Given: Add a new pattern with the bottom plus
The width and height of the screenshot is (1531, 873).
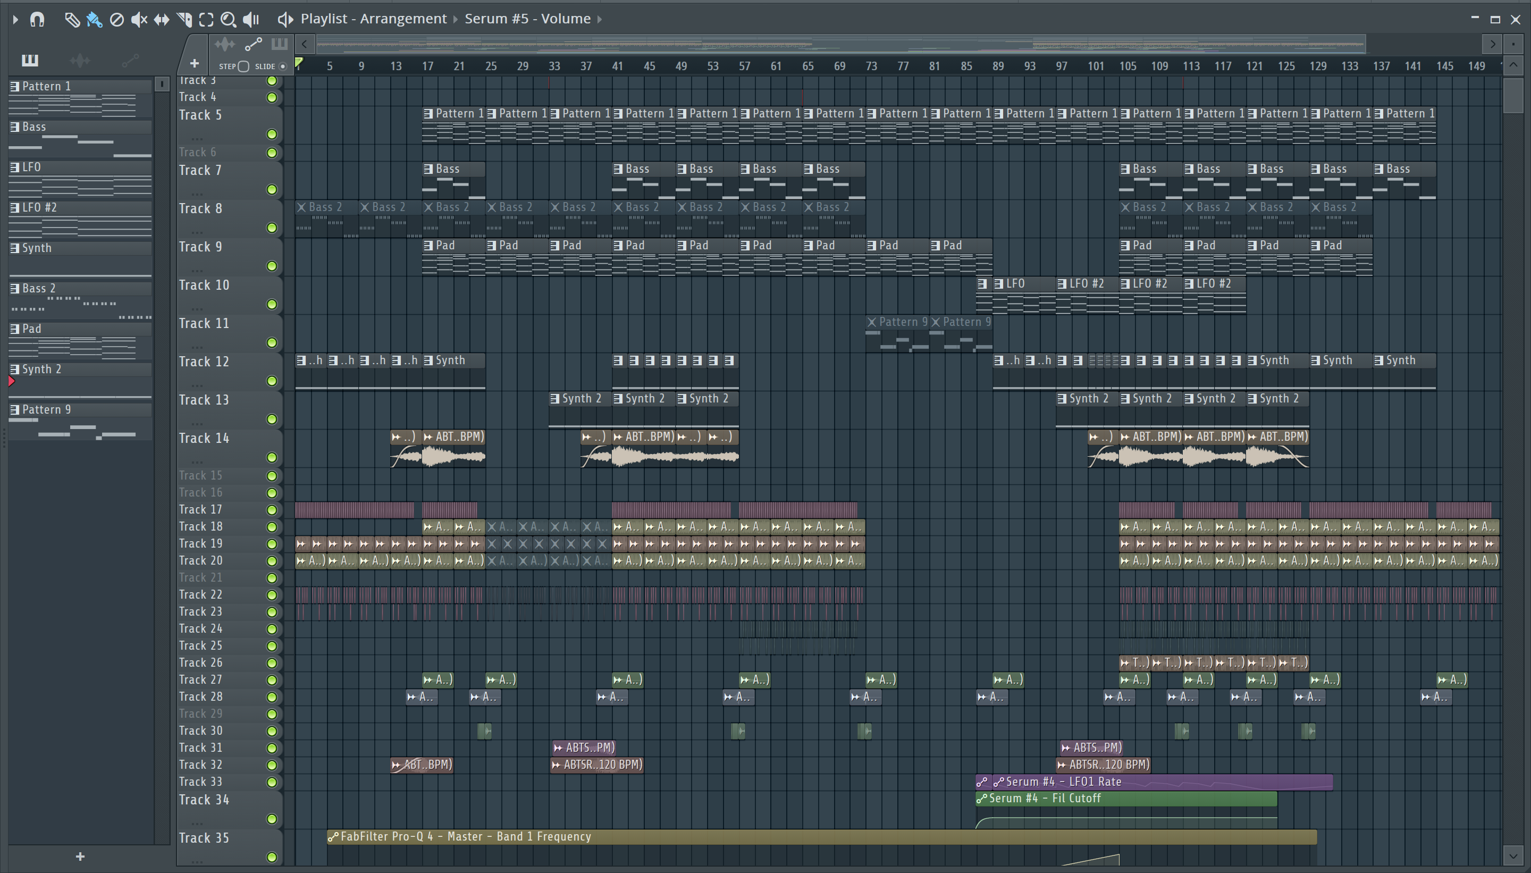Looking at the screenshot, I should pos(80,857).
